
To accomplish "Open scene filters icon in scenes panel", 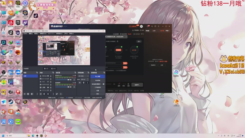I will (32, 94).
